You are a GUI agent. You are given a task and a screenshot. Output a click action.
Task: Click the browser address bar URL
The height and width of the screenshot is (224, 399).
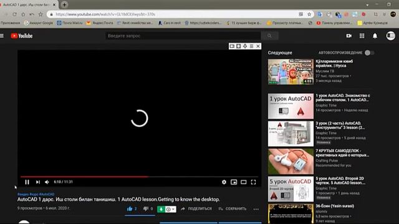tap(105, 14)
